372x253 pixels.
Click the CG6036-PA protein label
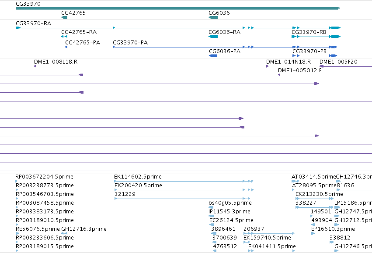pos(225,51)
